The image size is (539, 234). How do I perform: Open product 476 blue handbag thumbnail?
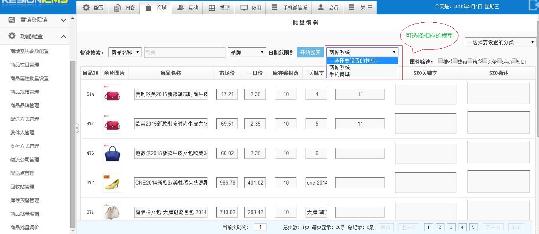tap(112, 153)
